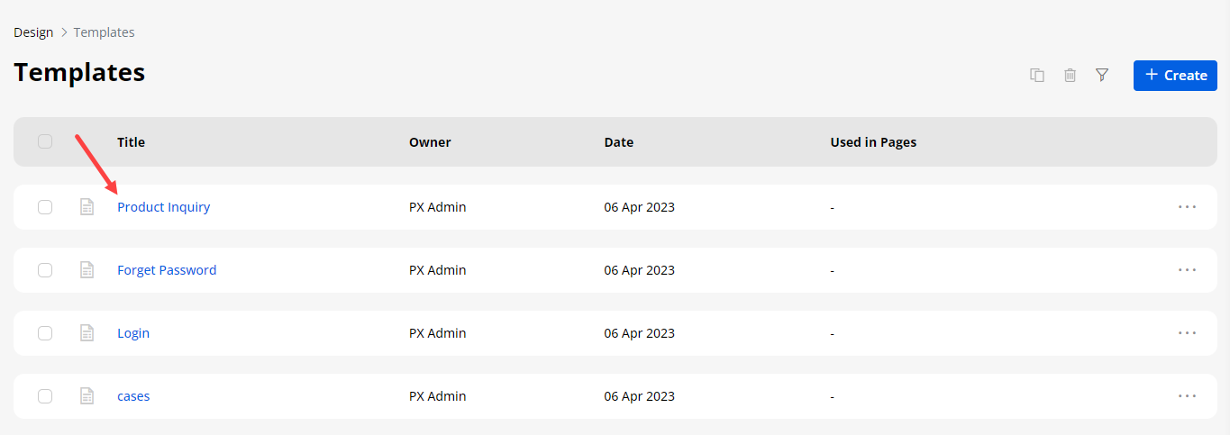Image resolution: width=1230 pixels, height=435 pixels.
Task: Click the Login row document icon
Action: pyautogui.click(x=87, y=333)
